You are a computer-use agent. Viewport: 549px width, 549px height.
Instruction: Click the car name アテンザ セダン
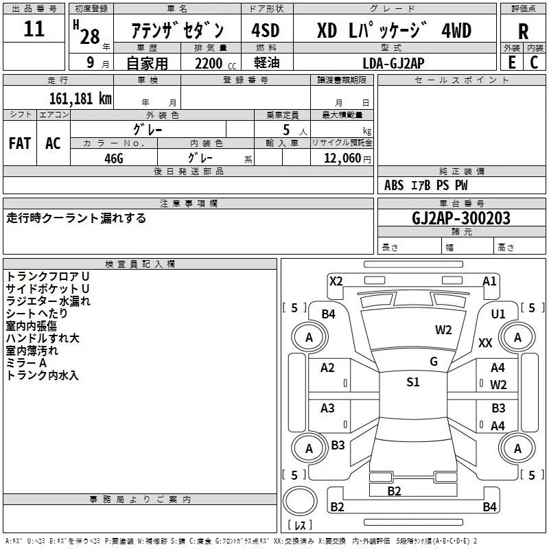pyautogui.click(x=177, y=30)
